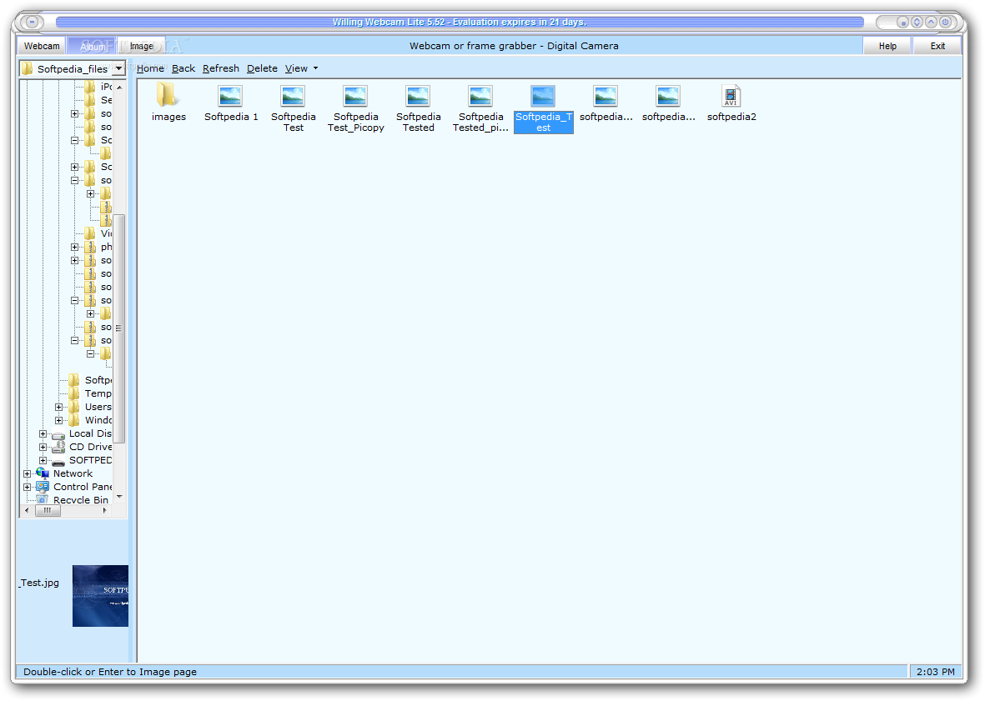Expand the Network tree node
This screenshot has height=701, width=985.
(27, 473)
